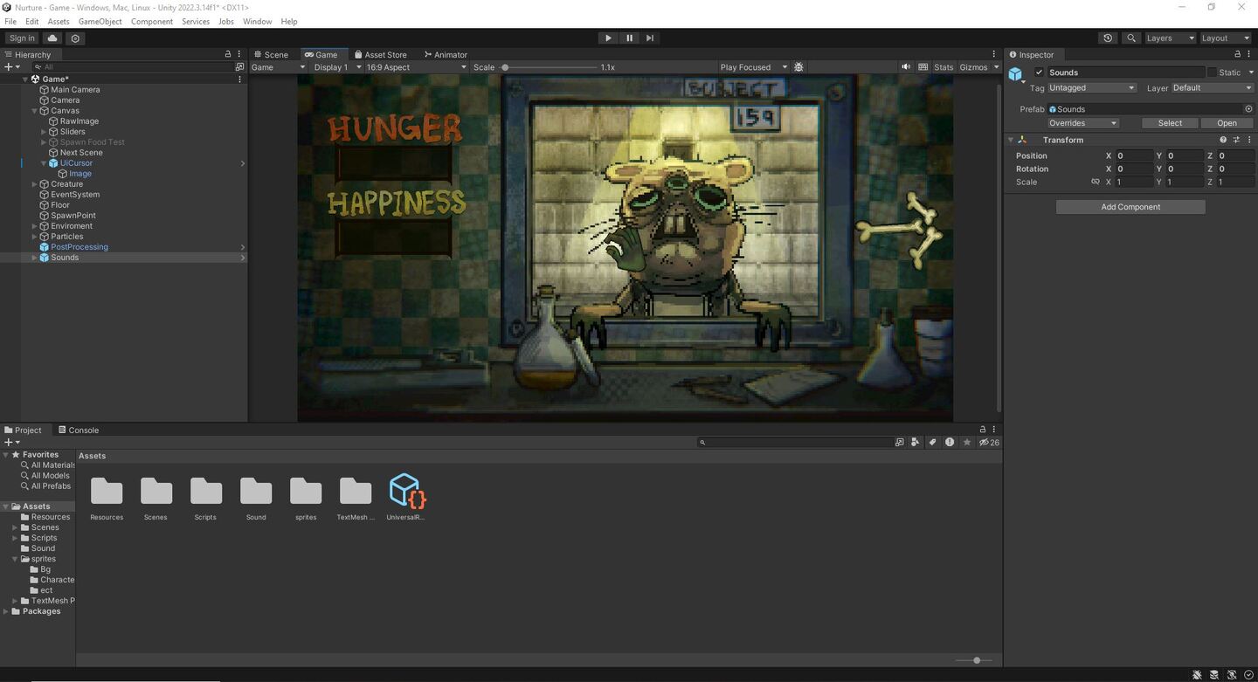Viewport: 1258px width, 682px height.
Task: Mute audio in Game view
Action: tap(907, 67)
